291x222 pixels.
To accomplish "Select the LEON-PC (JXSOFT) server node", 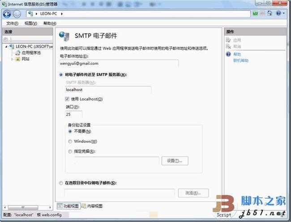I will 34,46.
